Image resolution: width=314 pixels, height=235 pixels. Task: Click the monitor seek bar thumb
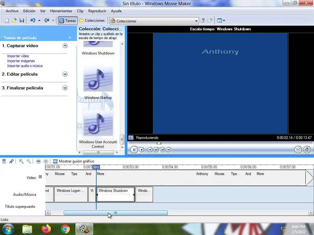pyautogui.click(x=159, y=143)
